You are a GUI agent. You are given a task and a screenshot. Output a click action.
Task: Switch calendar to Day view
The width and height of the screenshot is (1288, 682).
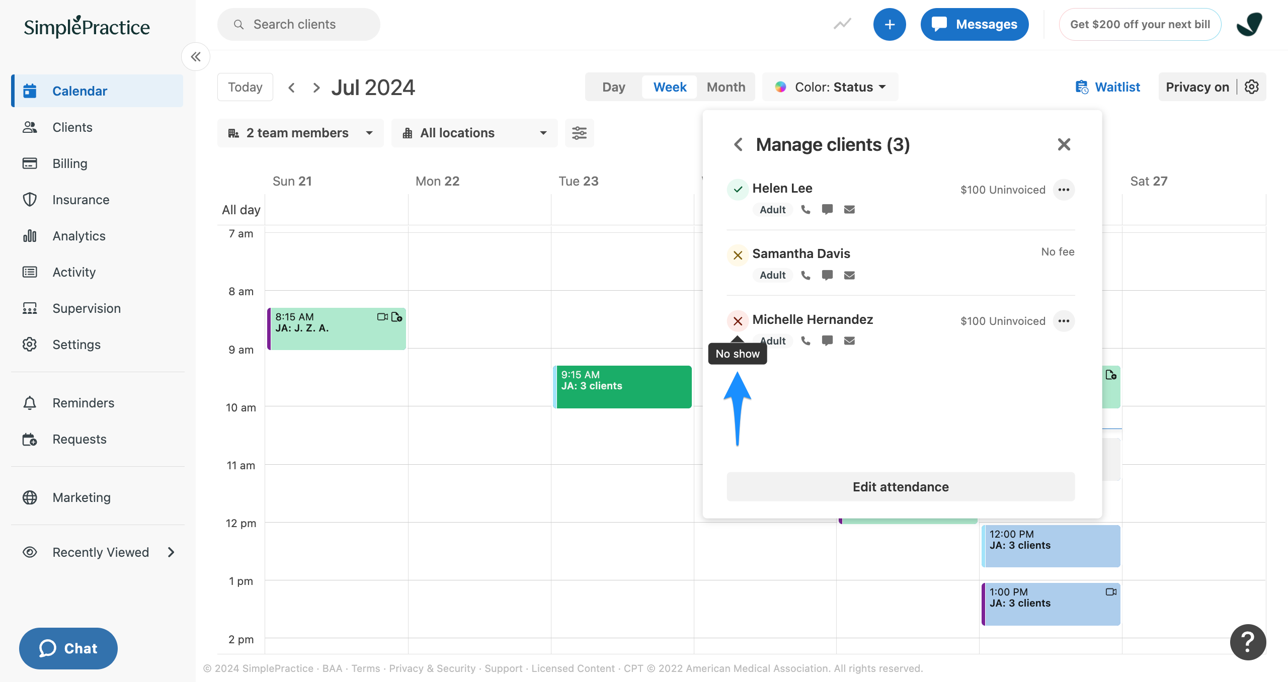click(614, 87)
